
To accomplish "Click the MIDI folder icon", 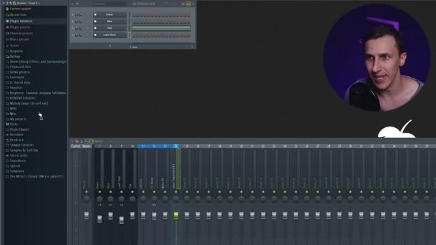I will [x=7, y=109].
